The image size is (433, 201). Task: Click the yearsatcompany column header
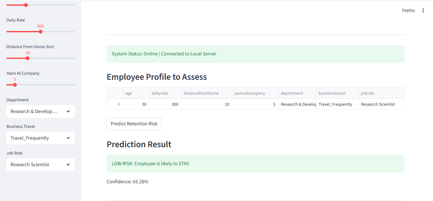pos(255,93)
